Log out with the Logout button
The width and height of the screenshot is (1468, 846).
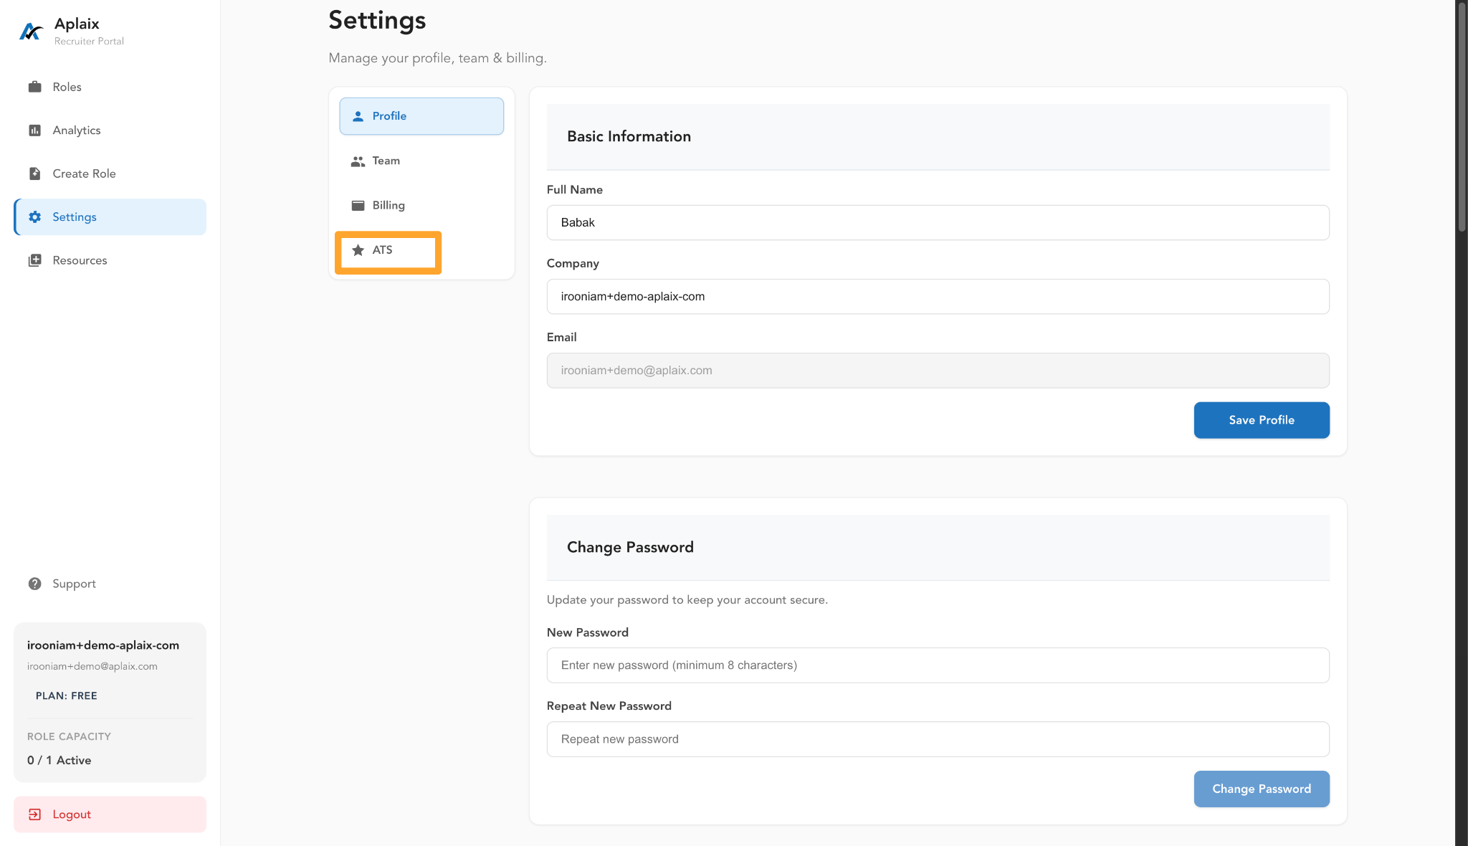pos(110,814)
